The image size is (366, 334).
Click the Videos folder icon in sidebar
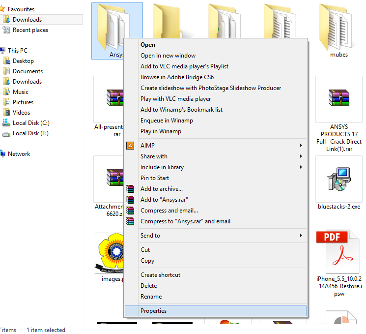coord(6,113)
